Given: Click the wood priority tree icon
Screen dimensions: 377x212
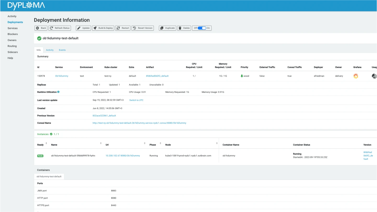Looking at the screenshot, I should click(x=242, y=76).
